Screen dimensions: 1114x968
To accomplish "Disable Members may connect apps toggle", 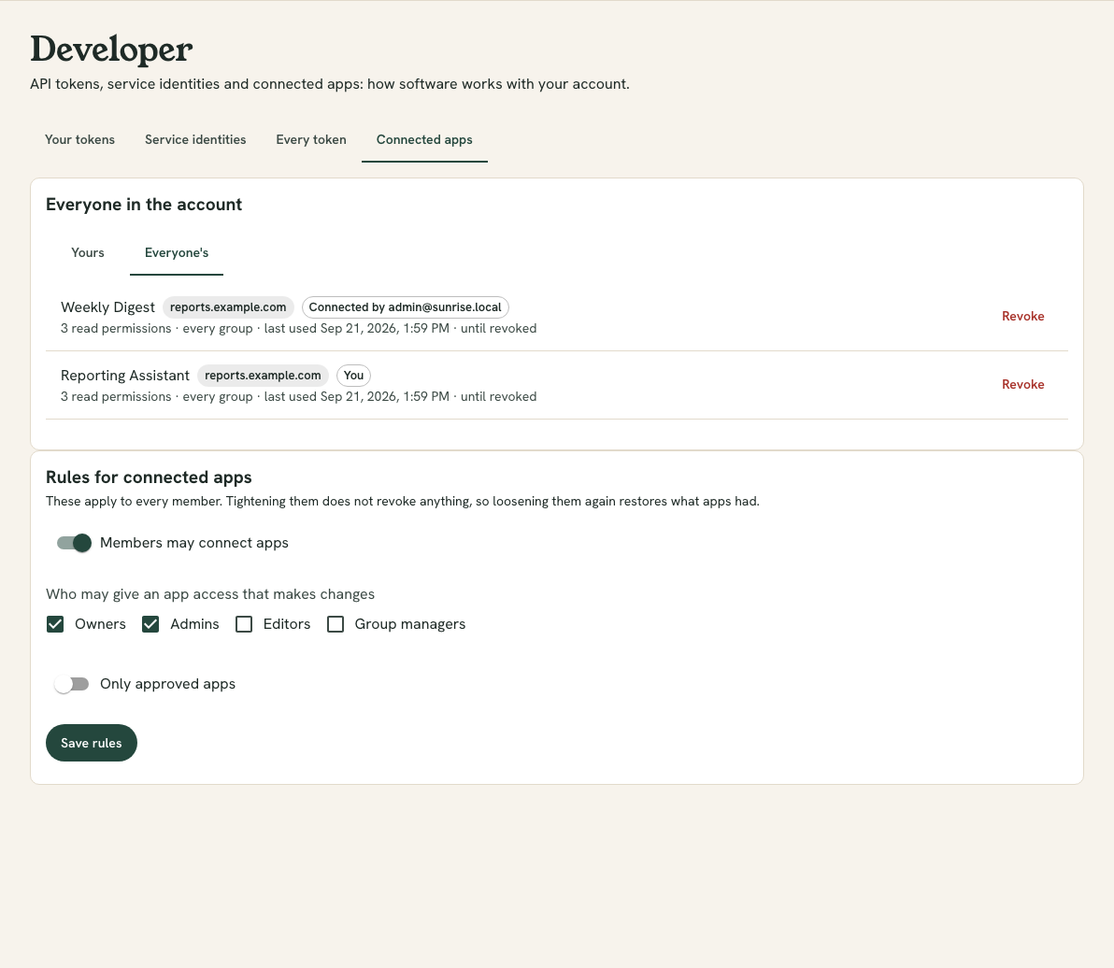I will tap(74, 543).
